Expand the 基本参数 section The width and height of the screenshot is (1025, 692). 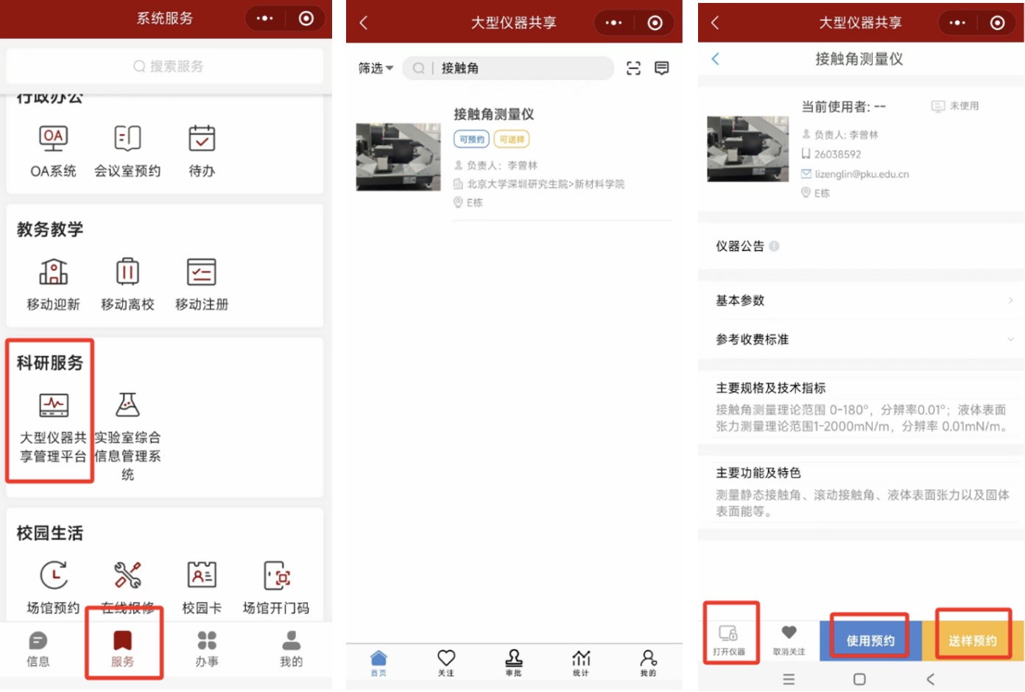(x=860, y=300)
